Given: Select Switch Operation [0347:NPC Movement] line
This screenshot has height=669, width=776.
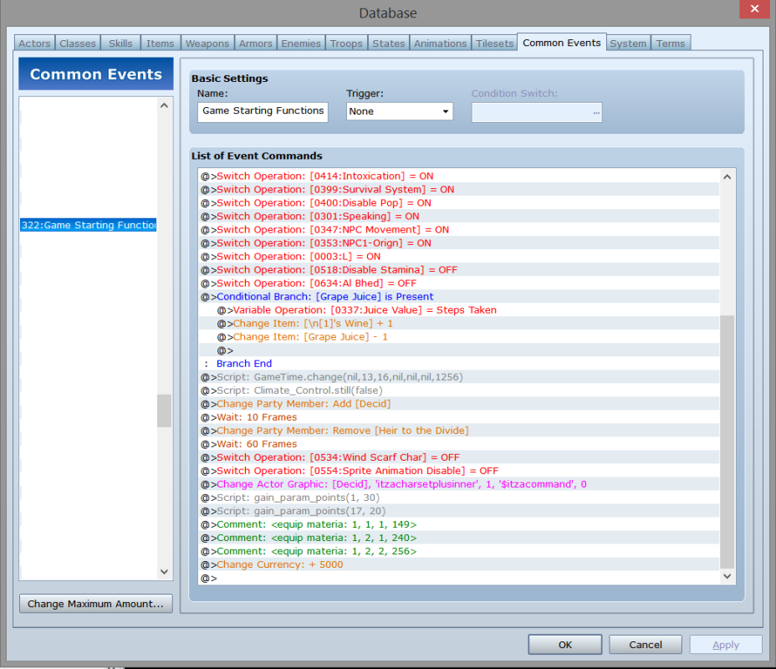Looking at the screenshot, I should 459,230.
